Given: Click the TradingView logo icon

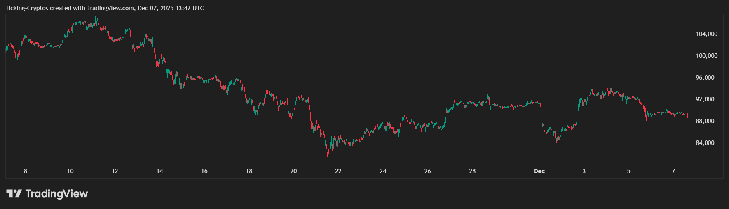Looking at the screenshot, I should click(x=14, y=193).
